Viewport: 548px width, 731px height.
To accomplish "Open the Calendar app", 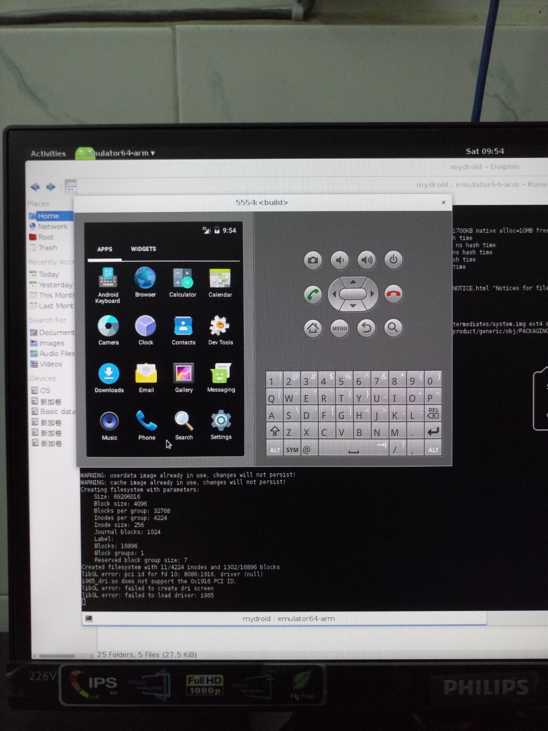I will coord(220,283).
